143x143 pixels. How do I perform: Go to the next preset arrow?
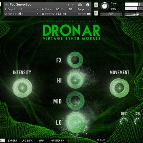click(73, 5)
